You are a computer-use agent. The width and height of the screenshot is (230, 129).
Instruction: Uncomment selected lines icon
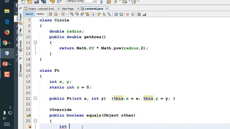[144, 14]
